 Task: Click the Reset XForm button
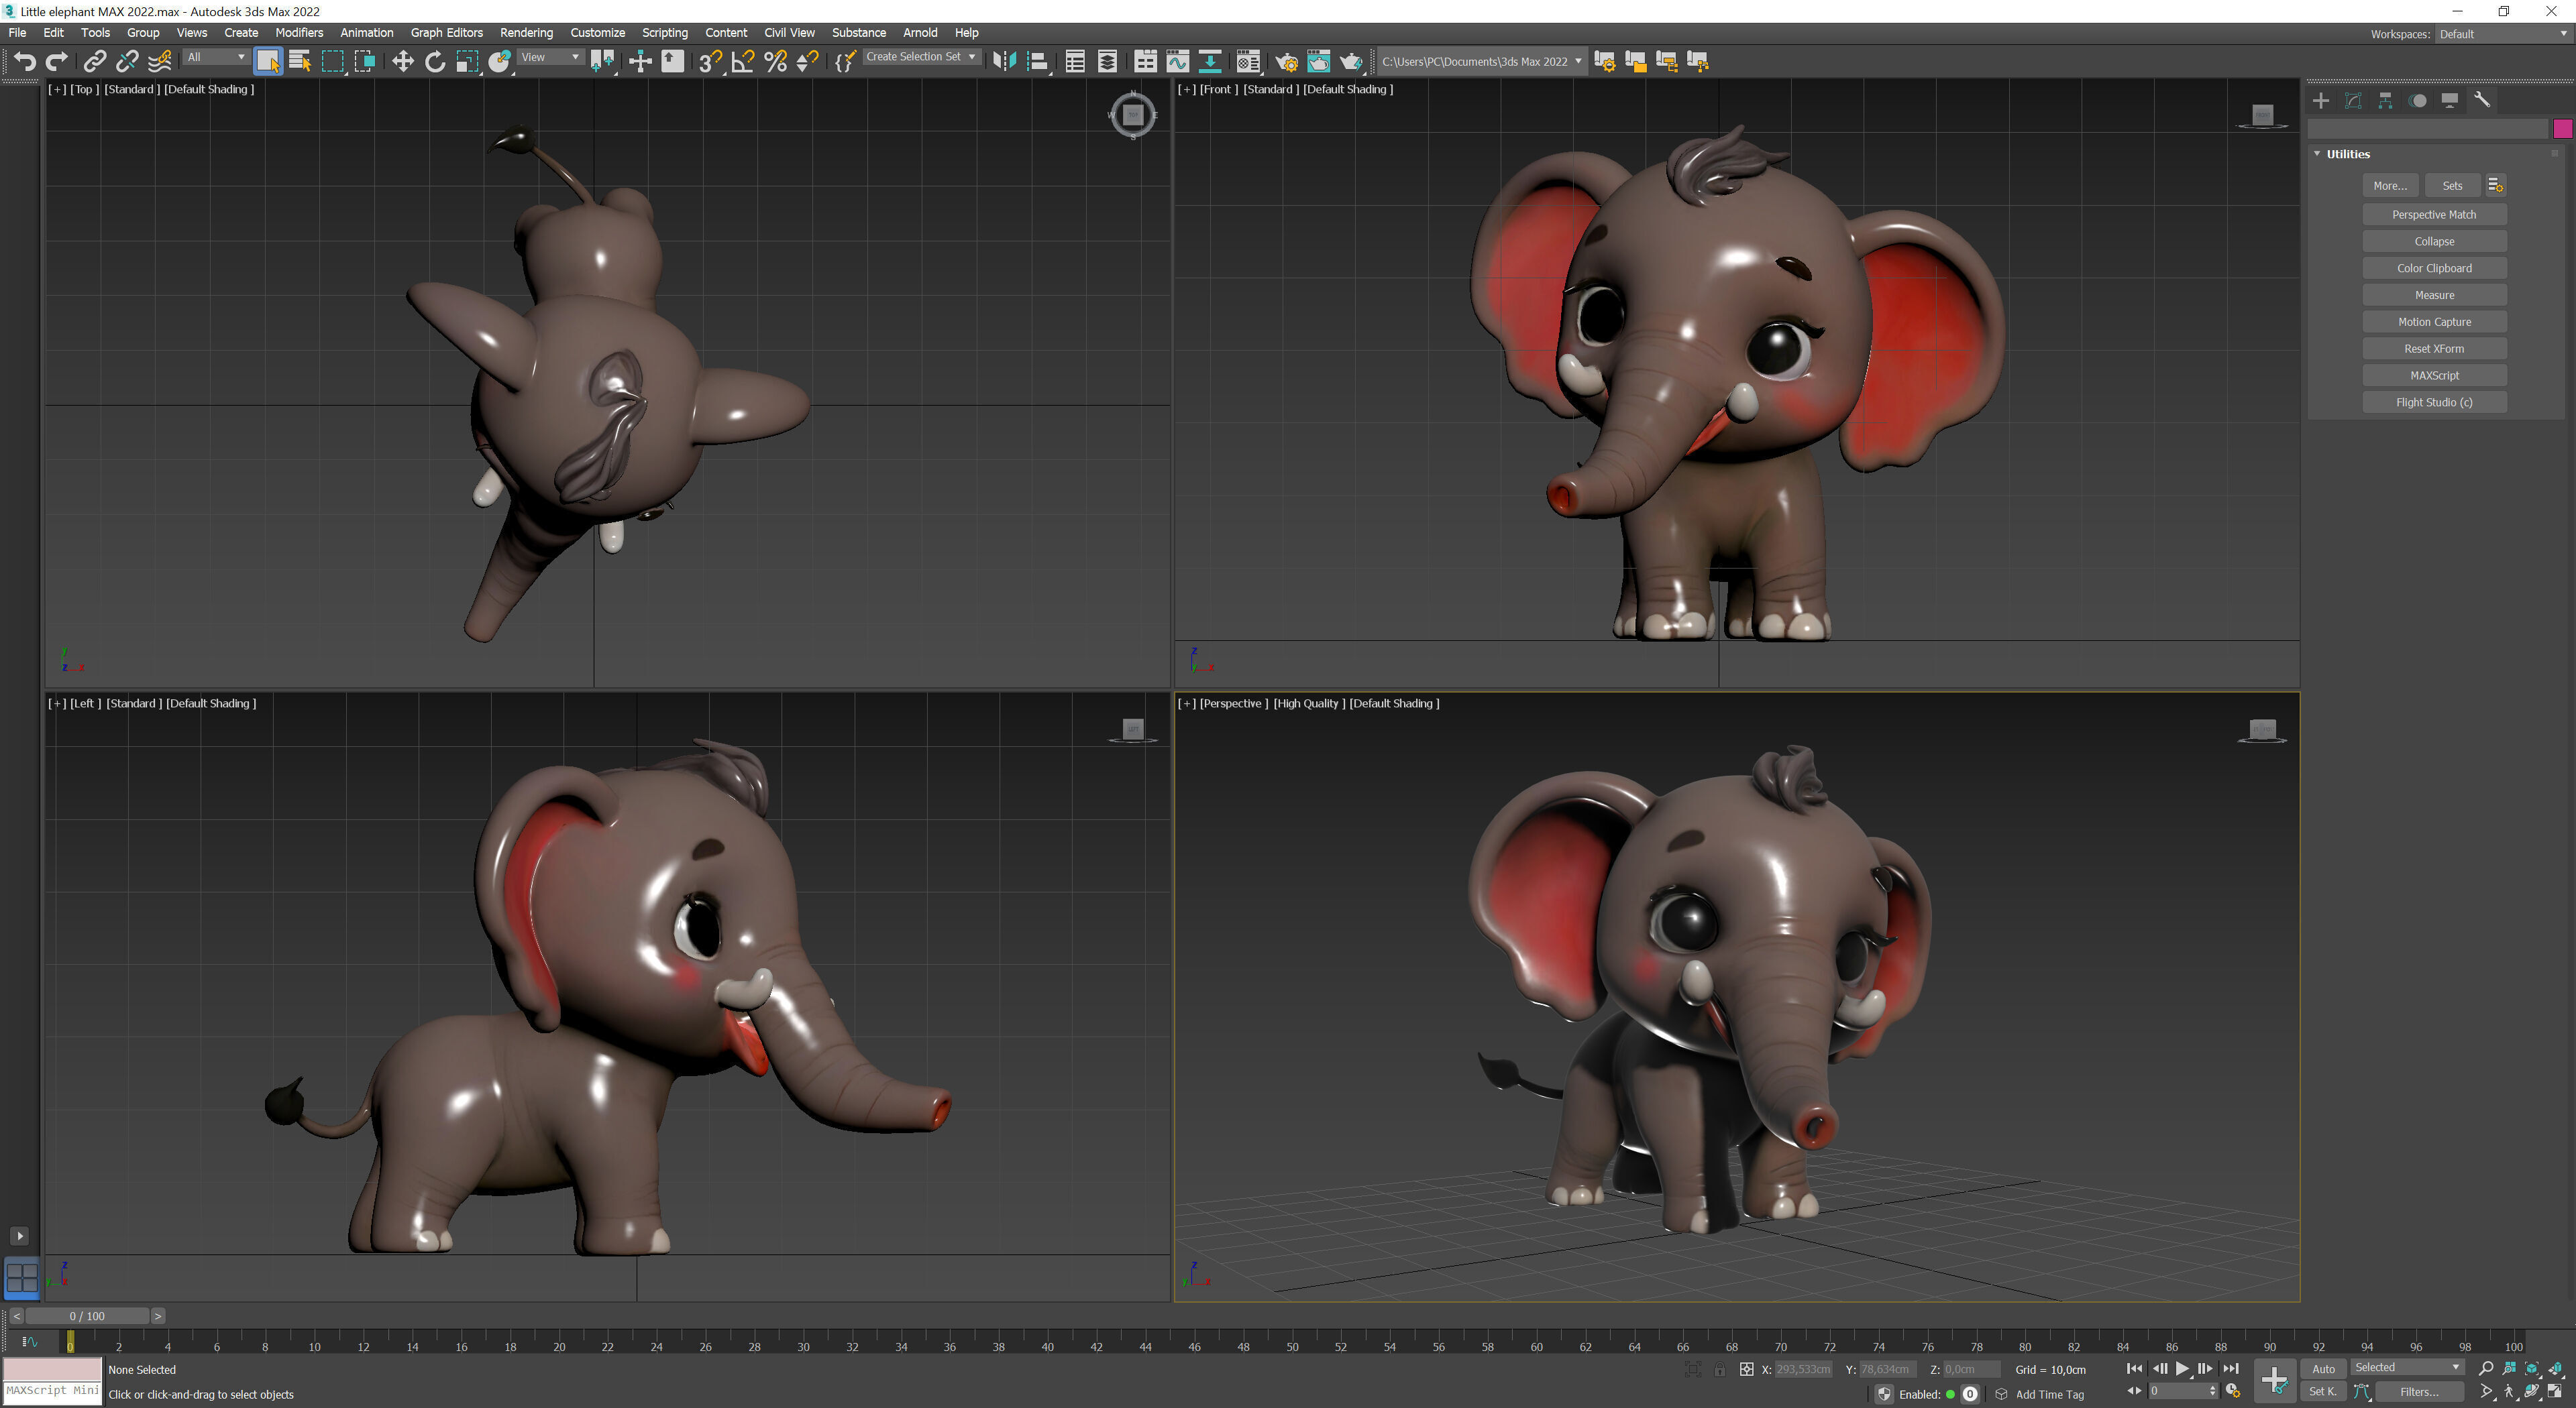click(2434, 349)
